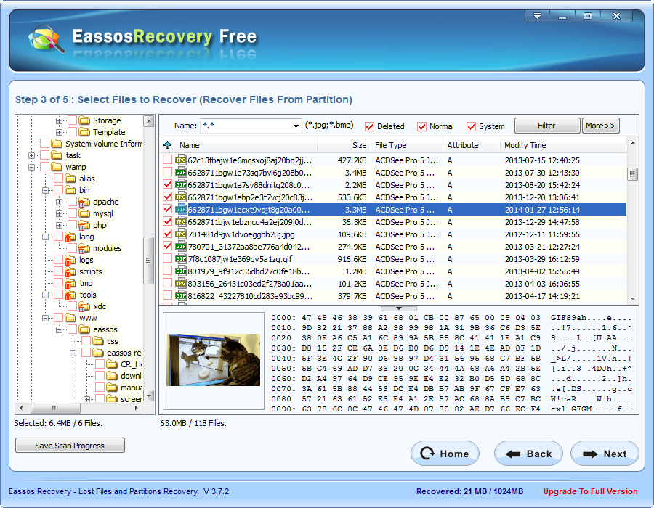Click the up-folder arrow icon beside Name header

pos(168,145)
